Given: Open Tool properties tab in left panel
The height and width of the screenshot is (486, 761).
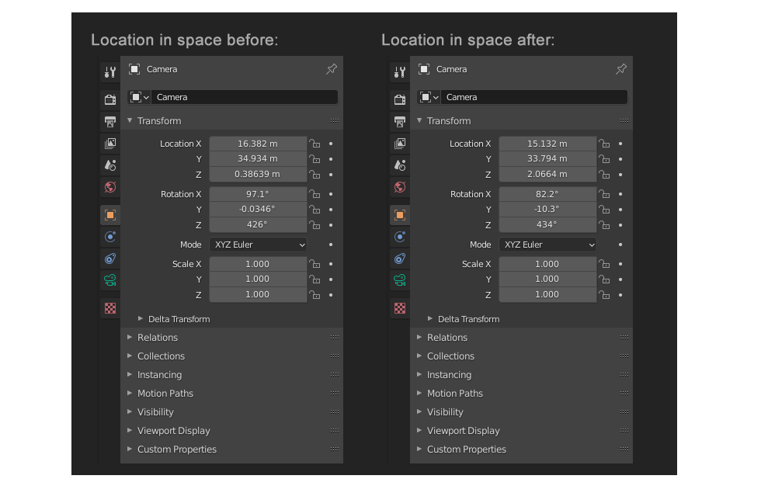Looking at the screenshot, I should click(x=110, y=72).
